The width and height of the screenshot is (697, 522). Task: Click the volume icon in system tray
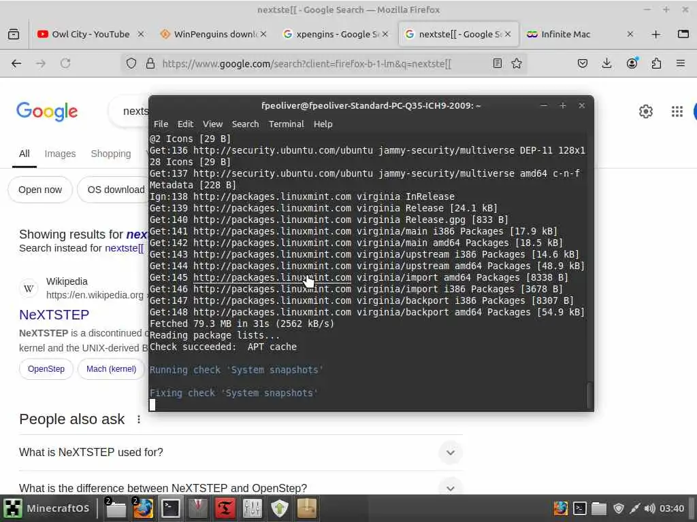pos(649,508)
